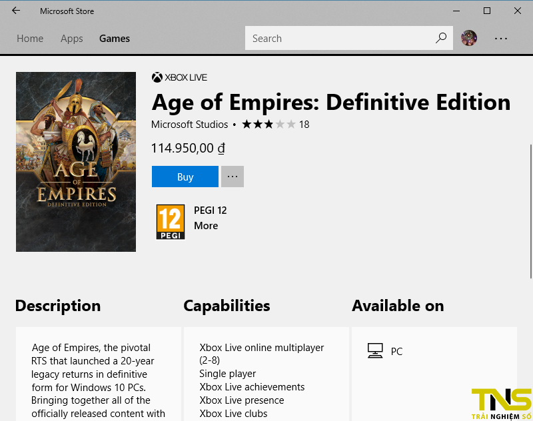Open the top-right See more menu
The width and height of the screenshot is (533, 421).
click(501, 39)
